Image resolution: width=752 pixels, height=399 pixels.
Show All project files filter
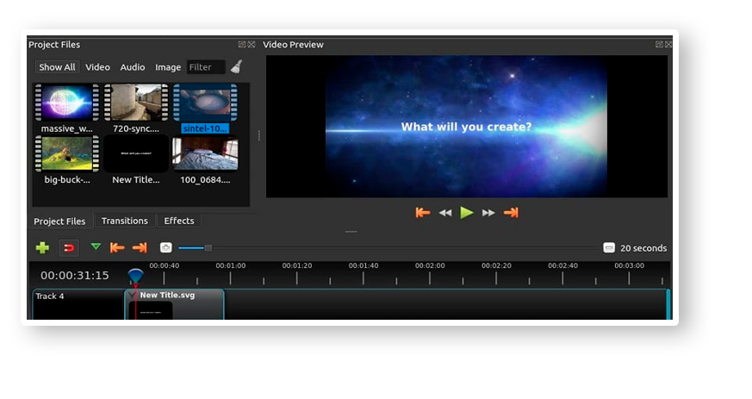point(57,67)
